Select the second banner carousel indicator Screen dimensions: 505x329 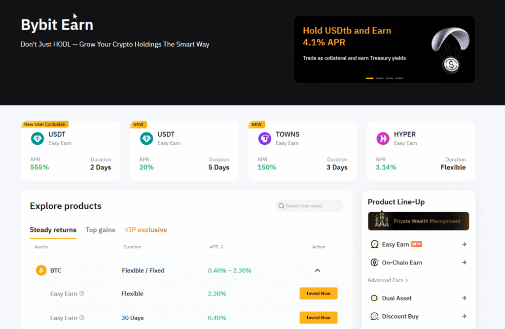coord(380,78)
